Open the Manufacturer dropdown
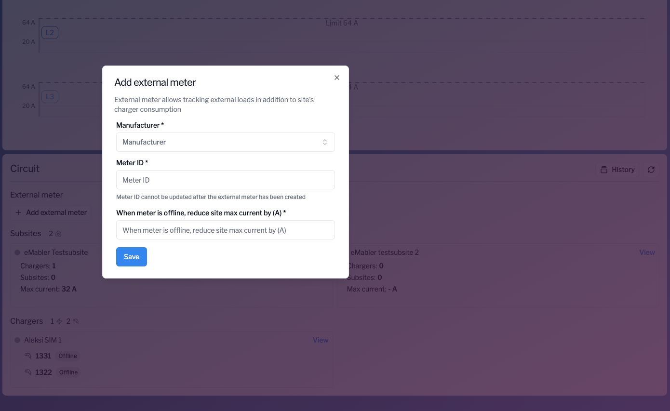The height and width of the screenshot is (411, 670). click(225, 142)
